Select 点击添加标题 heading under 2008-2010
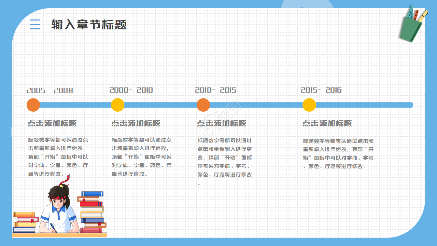The width and height of the screenshot is (437, 246). 136,123
